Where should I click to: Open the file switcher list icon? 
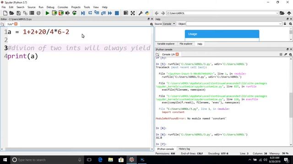coord(32,13)
